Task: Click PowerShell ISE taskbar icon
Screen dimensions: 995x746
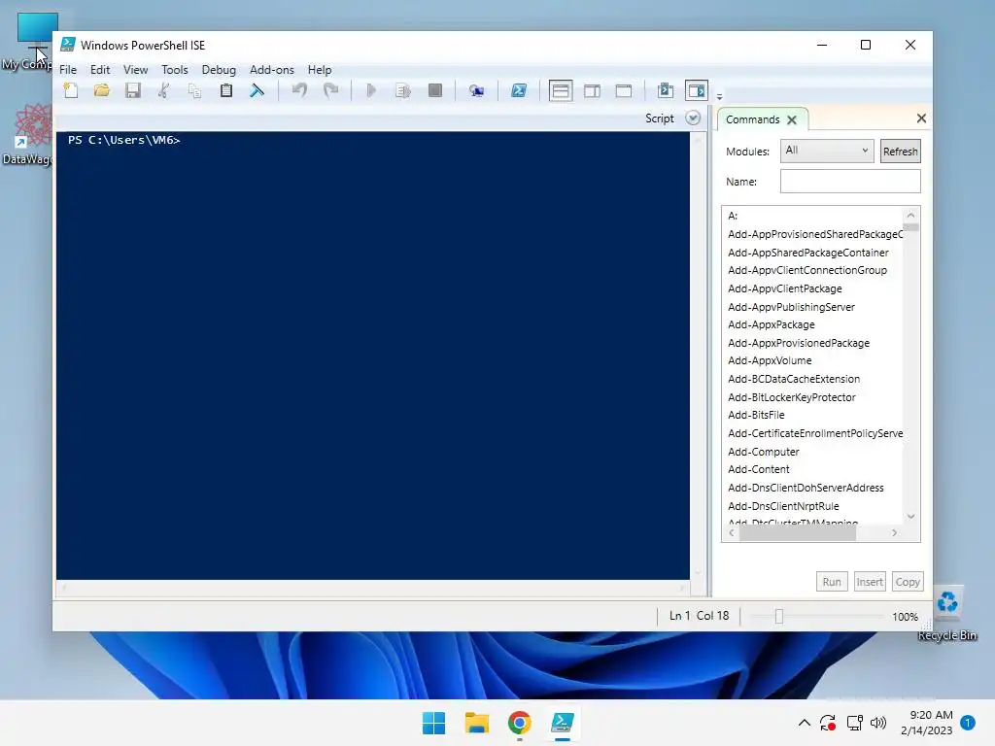Action: pos(563,723)
